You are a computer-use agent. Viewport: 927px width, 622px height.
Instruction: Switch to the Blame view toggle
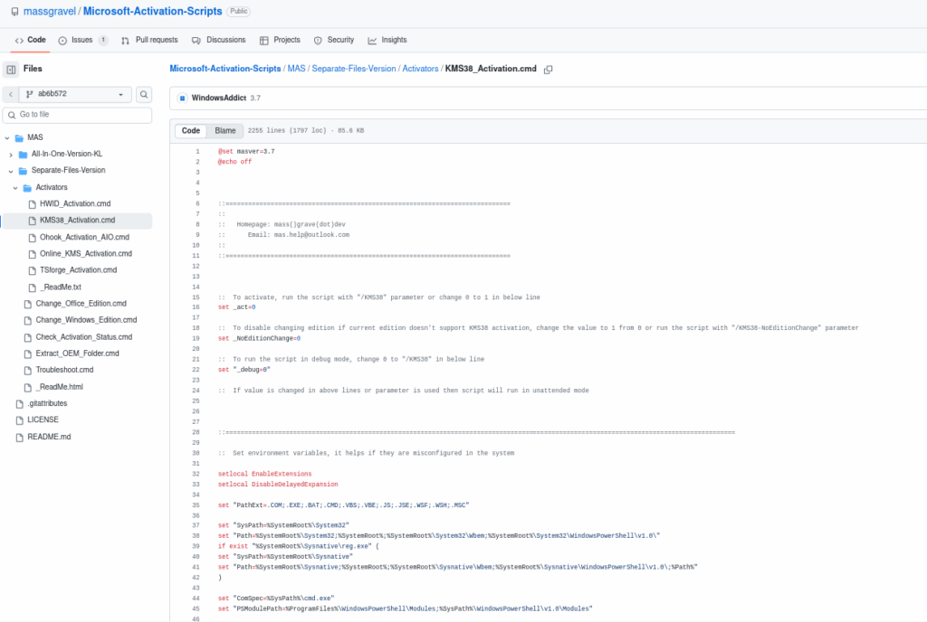225,131
